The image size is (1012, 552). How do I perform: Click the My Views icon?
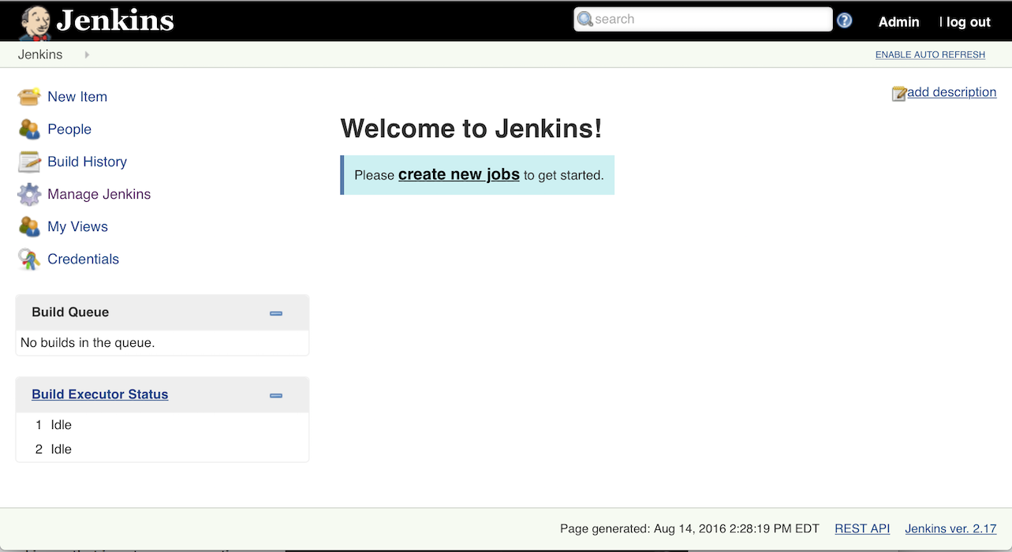click(29, 226)
